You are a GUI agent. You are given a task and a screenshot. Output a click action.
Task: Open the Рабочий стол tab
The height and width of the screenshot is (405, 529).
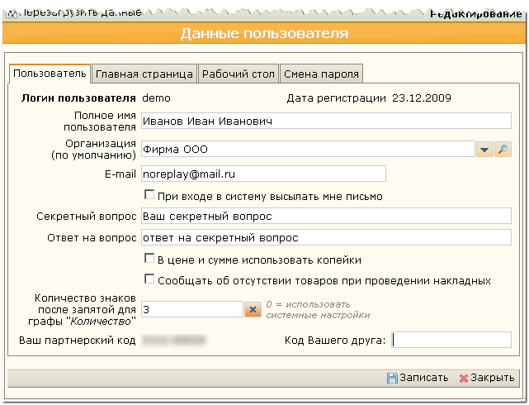point(238,74)
